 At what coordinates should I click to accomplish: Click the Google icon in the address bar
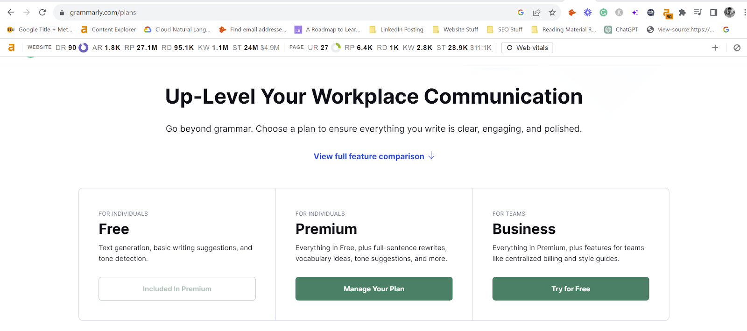521,13
